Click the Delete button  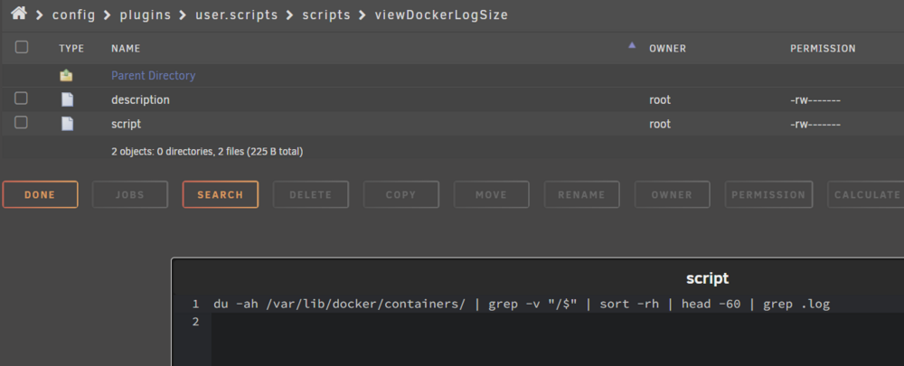(x=311, y=195)
